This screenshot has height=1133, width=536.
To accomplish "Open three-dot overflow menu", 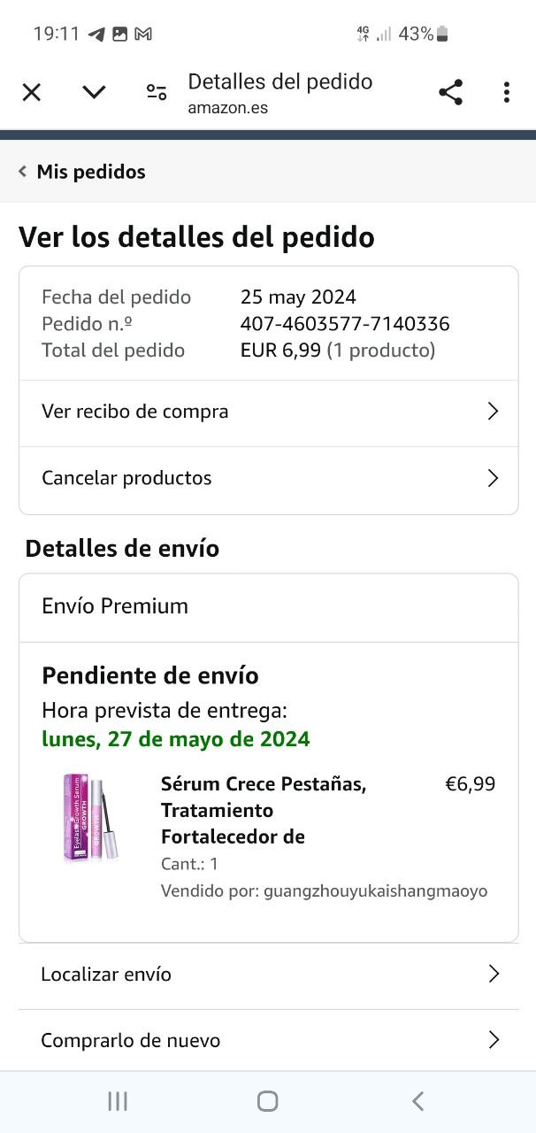I will (x=506, y=92).
